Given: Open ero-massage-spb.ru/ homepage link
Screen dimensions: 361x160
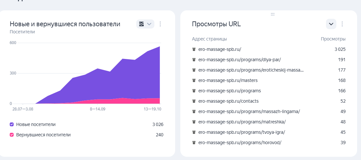Looking at the screenshot, I should click(220, 49).
